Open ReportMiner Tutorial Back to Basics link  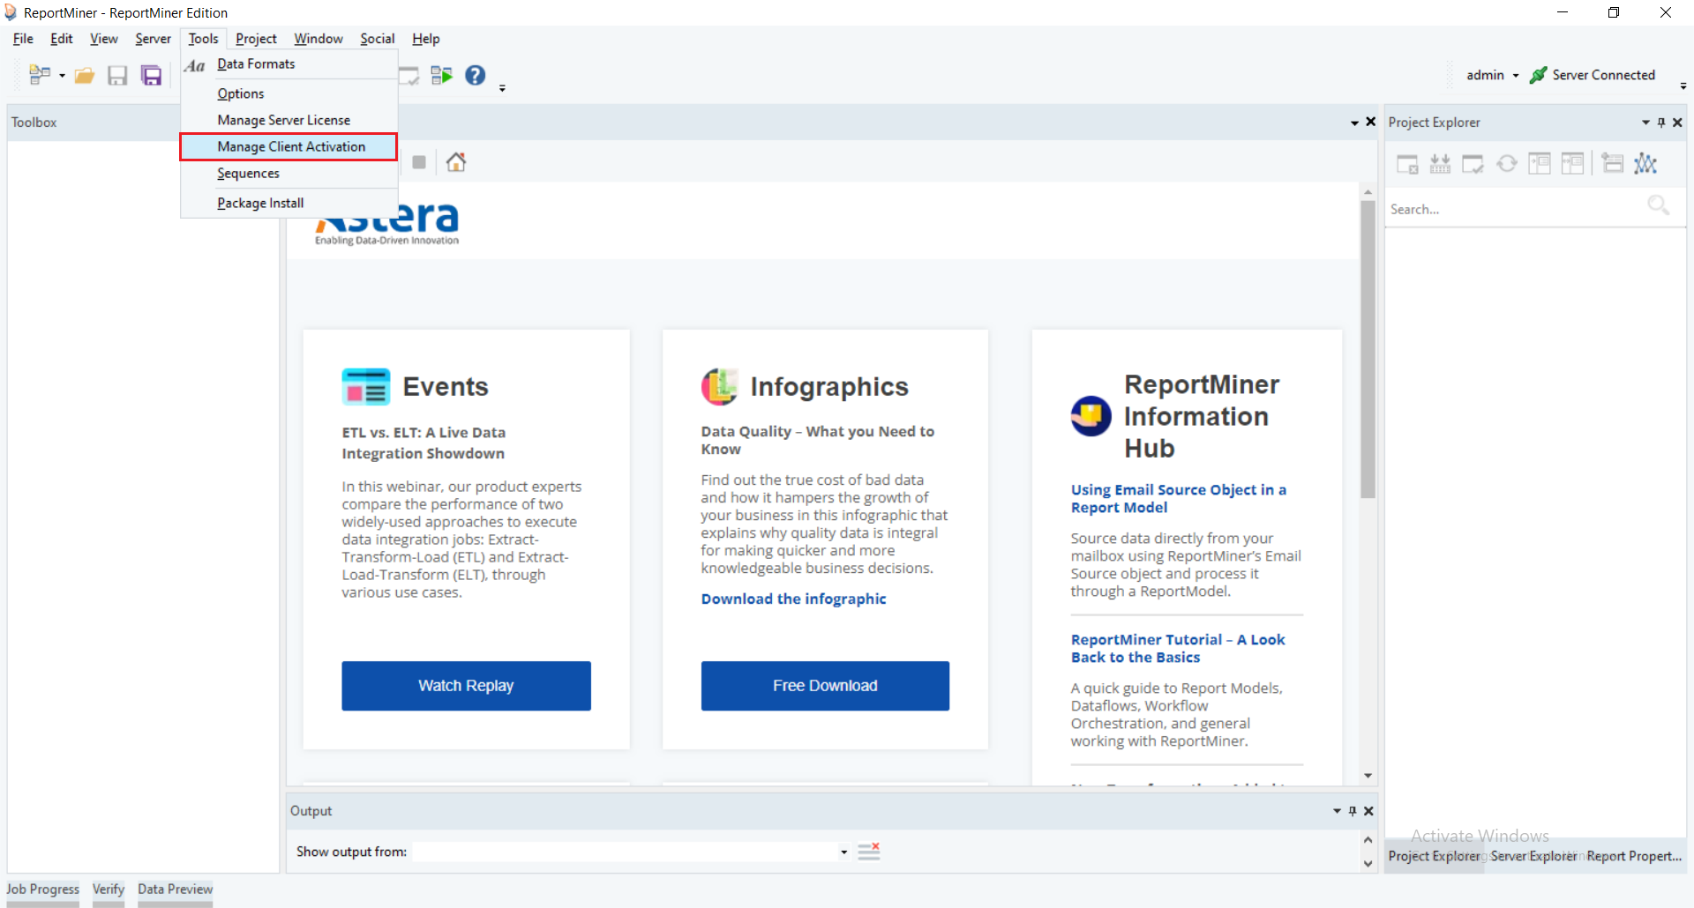click(x=1178, y=649)
